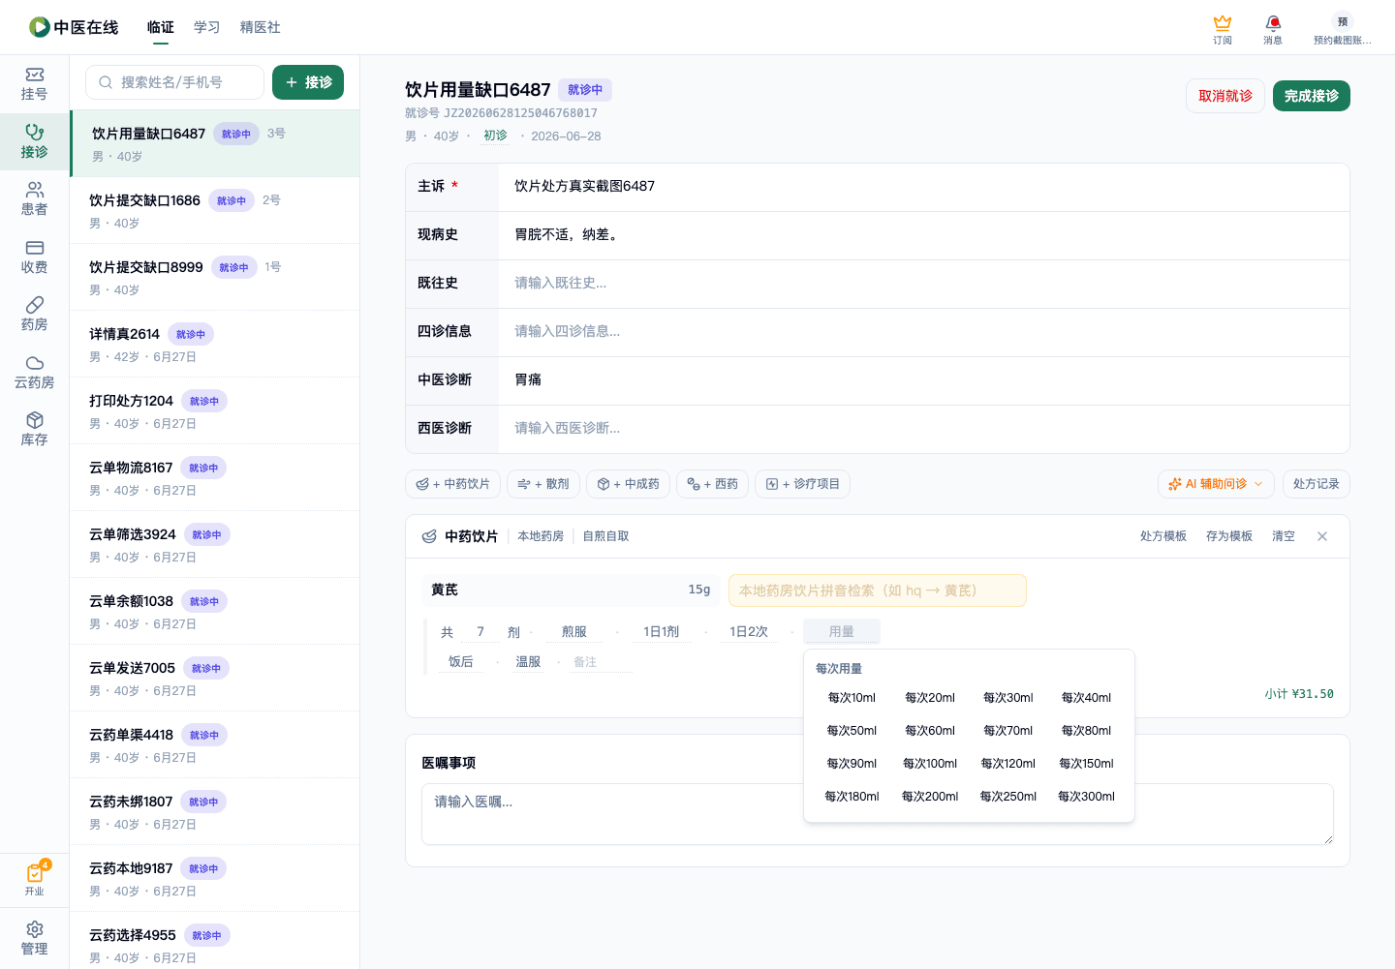The width and height of the screenshot is (1395, 969).
Task: Click the 搜索姓名/手机号 search field
Action: (174, 82)
